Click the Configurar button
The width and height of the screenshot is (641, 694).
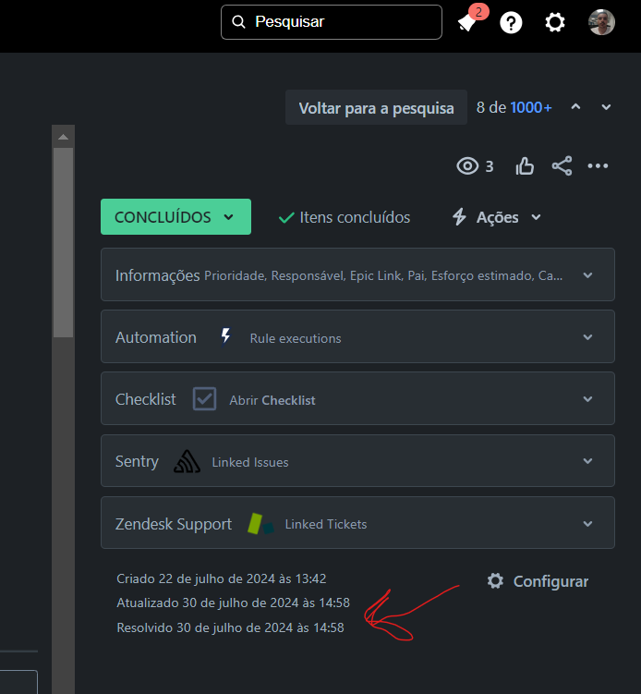tap(538, 581)
